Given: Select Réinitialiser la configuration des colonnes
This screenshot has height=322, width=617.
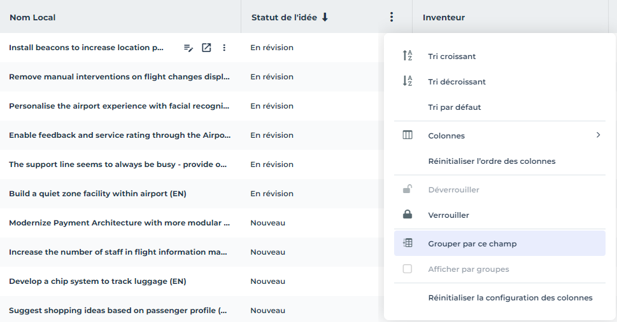Looking at the screenshot, I should point(509,298).
